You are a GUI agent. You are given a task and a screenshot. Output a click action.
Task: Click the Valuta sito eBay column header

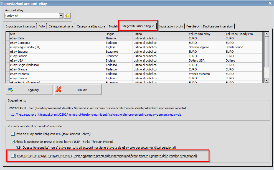pyautogui.click(x=207, y=34)
